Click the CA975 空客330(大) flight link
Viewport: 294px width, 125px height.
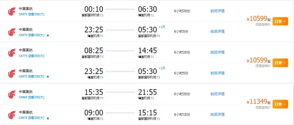[31, 14]
